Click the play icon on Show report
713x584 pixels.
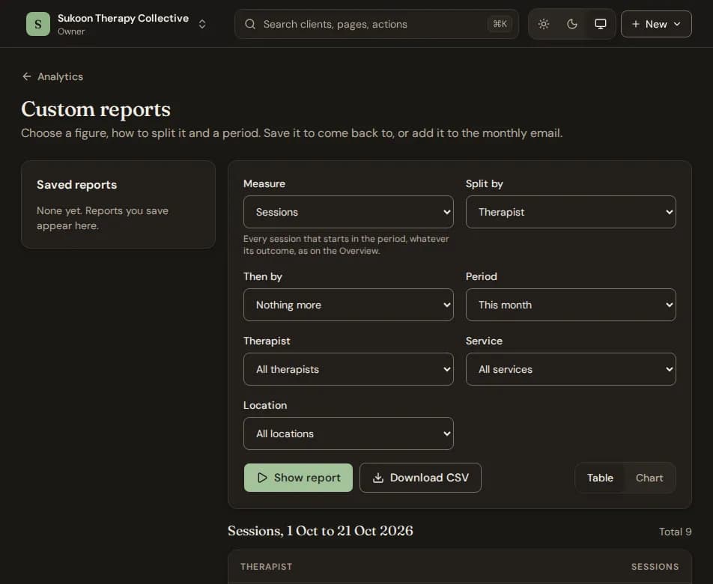pyautogui.click(x=262, y=478)
